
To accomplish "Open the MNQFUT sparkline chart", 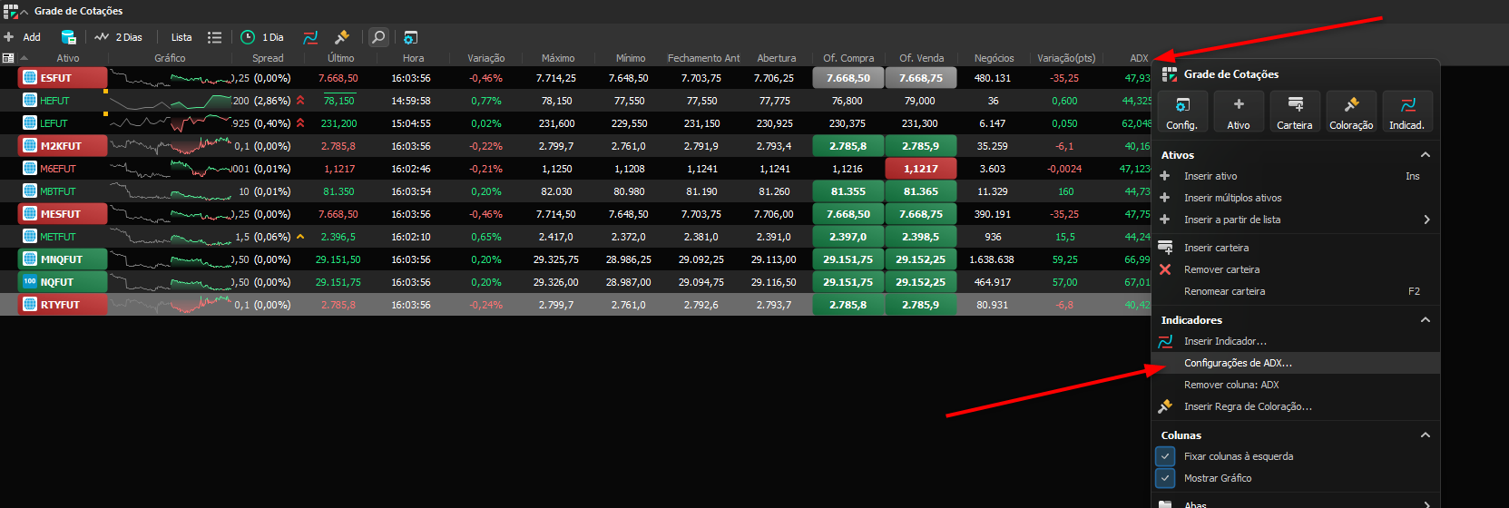I will pos(171,259).
